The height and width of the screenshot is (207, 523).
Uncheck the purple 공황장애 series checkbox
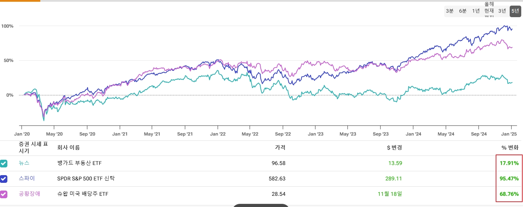click(x=4, y=194)
